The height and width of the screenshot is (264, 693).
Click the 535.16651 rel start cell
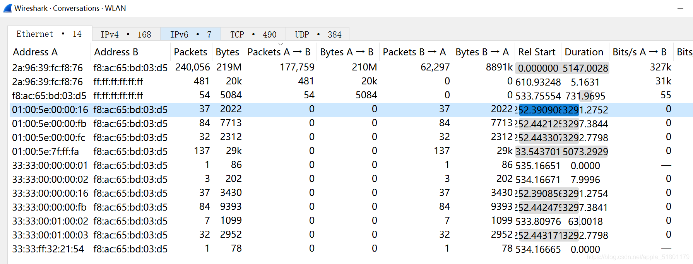coord(538,166)
